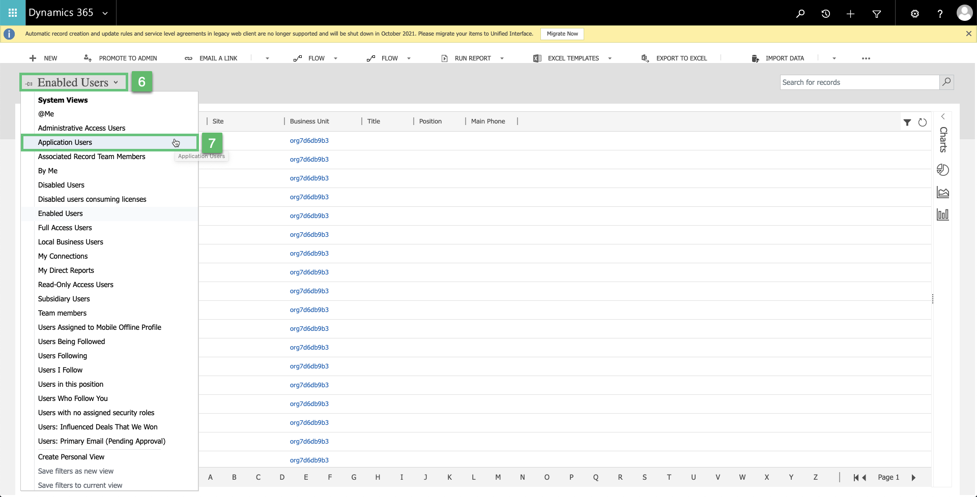Sort by Main Phone column header

[x=488, y=121]
